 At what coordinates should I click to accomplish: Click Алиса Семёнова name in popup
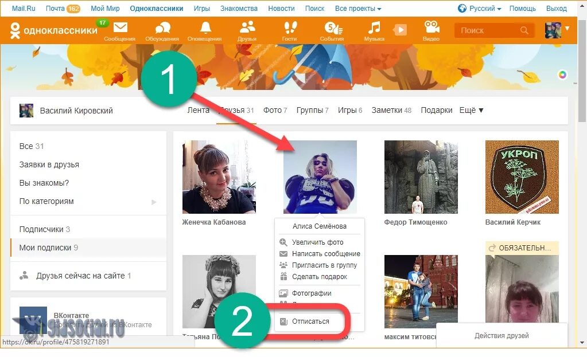pos(320,226)
